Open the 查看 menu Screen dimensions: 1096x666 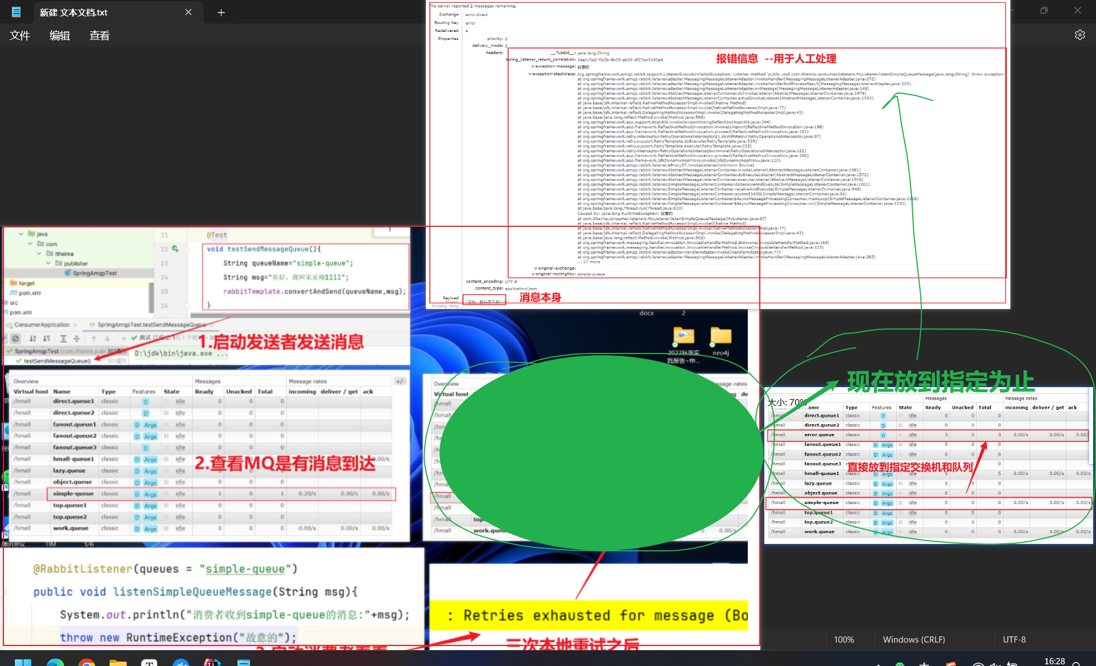pyautogui.click(x=99, y=35)
